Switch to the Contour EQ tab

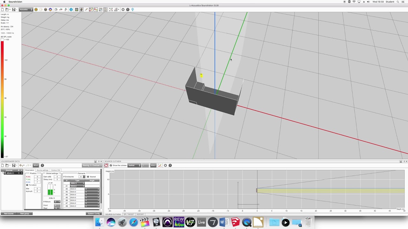pos(56,170)
